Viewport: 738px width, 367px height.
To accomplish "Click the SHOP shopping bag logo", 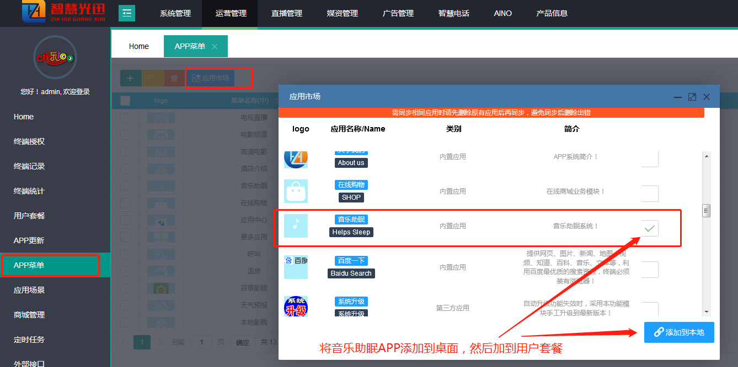I will coord(296,191).
